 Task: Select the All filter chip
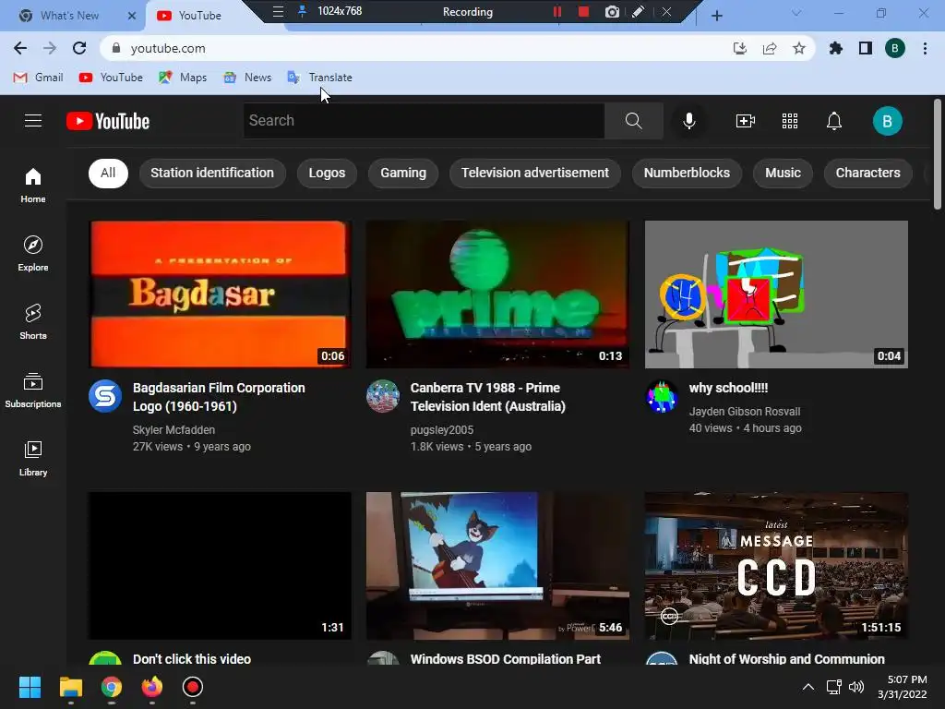click(108, 173)
